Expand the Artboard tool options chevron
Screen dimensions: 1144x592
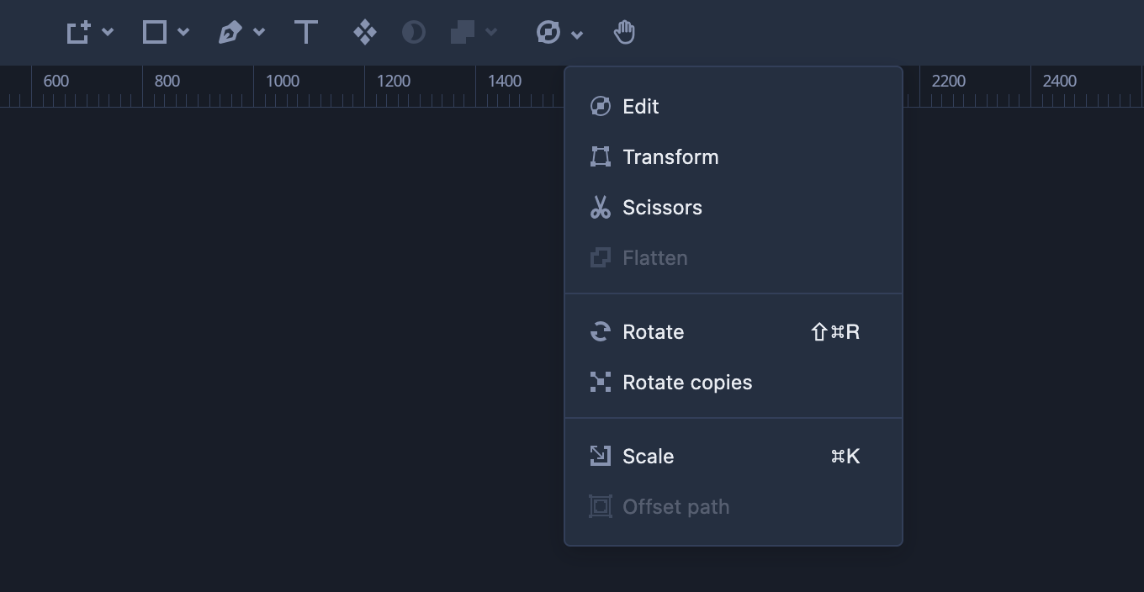click(108, 33)
